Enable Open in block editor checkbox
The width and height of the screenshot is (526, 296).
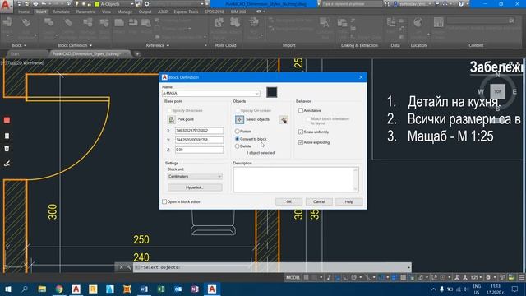tap(164, 201)
